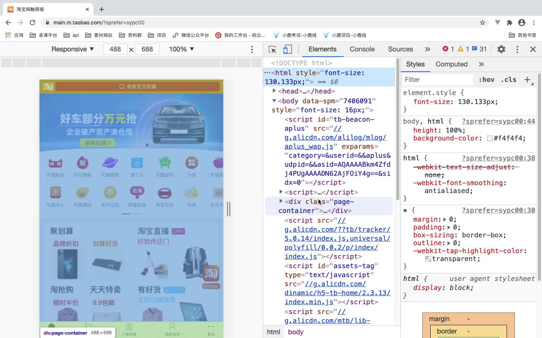Toggle the device toolbar icon
The image size is (542, 338).
288,49
